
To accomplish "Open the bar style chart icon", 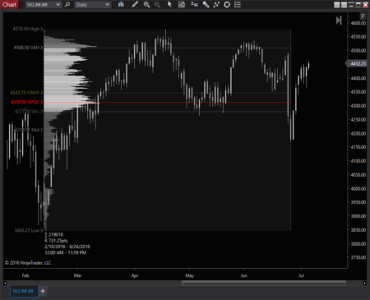I will coord(121,5).
